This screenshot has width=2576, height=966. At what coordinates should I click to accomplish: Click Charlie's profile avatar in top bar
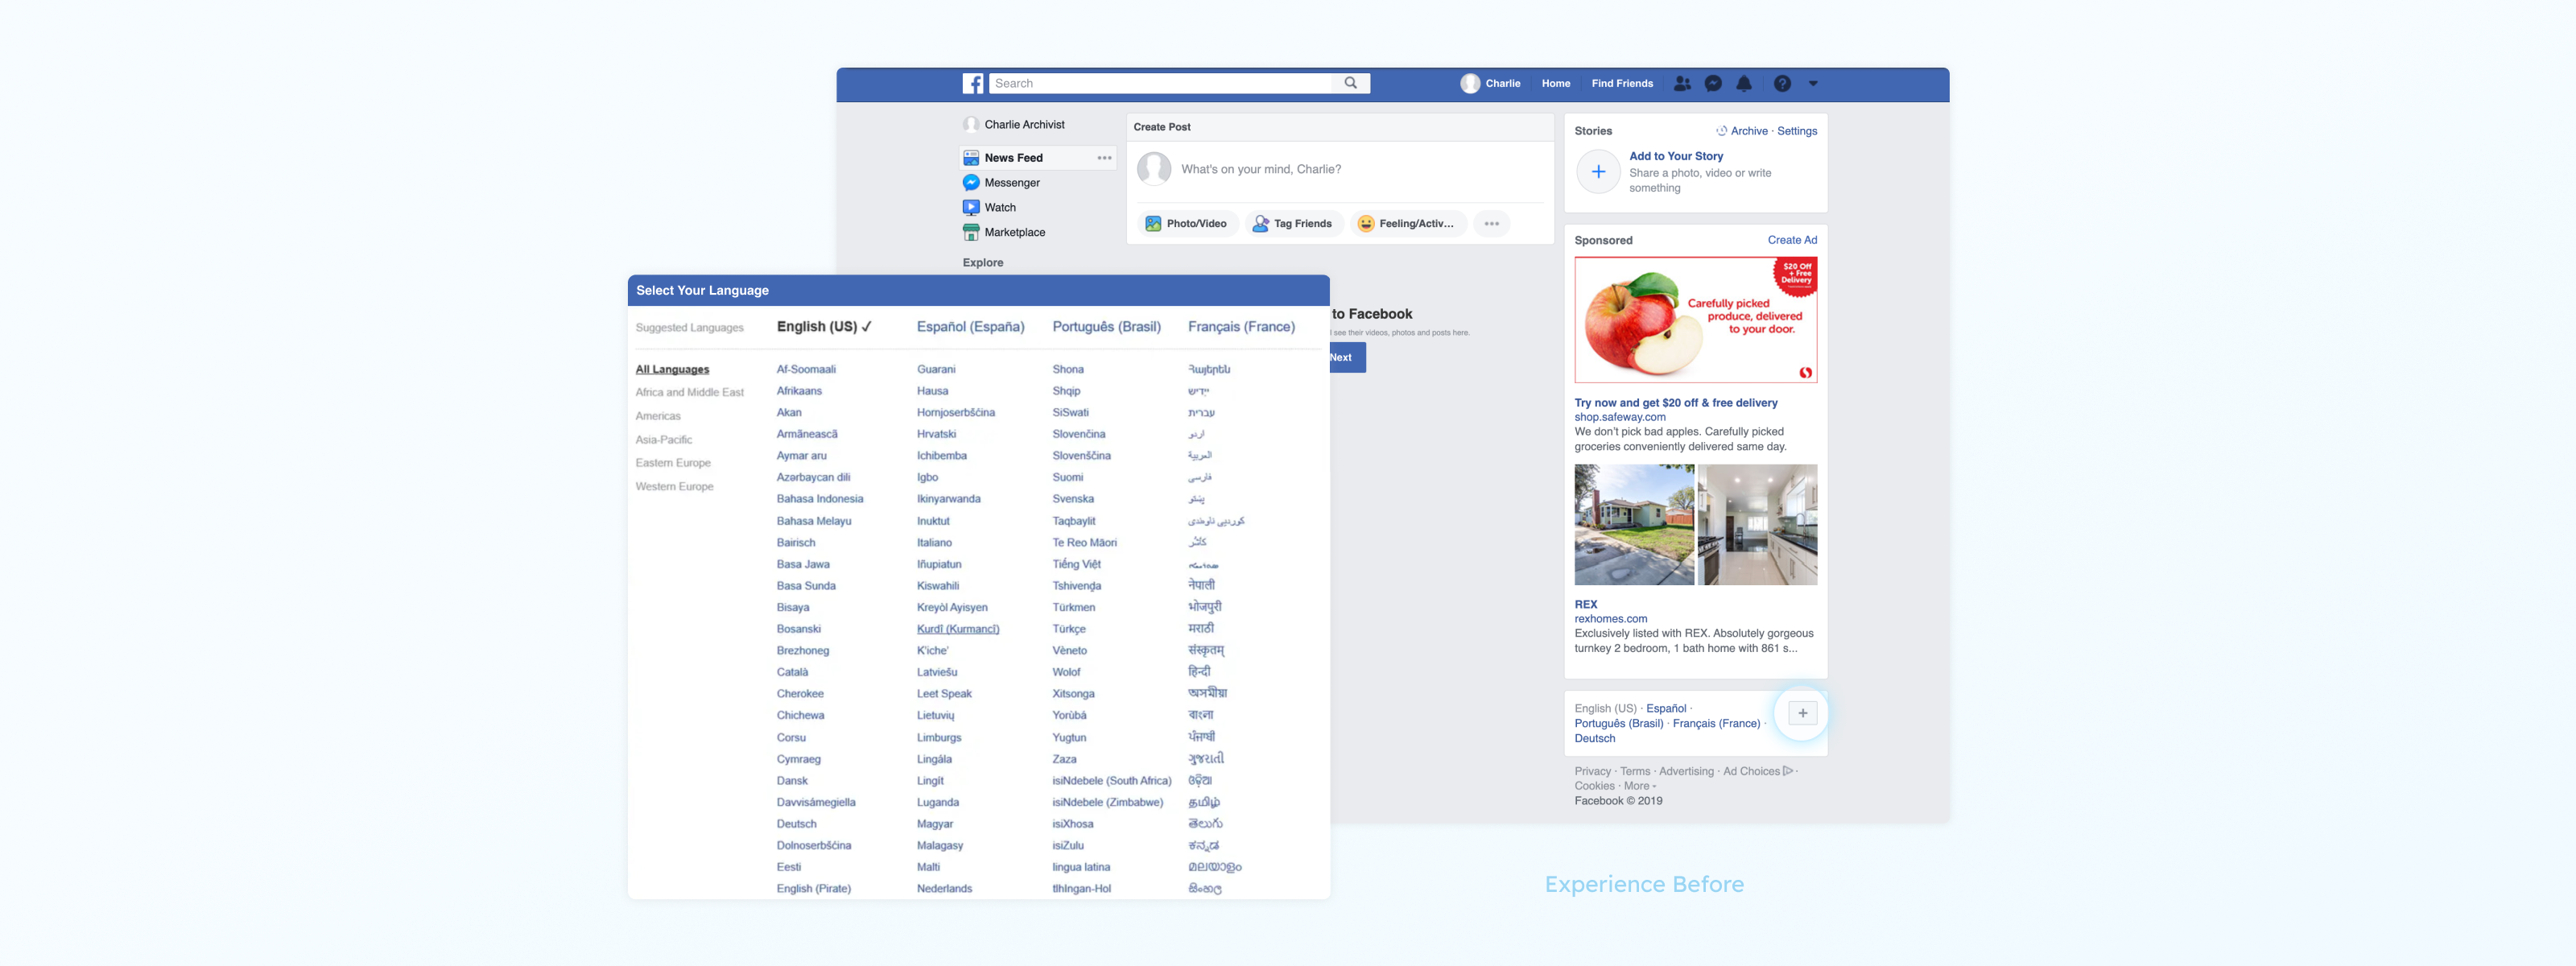1469,84
